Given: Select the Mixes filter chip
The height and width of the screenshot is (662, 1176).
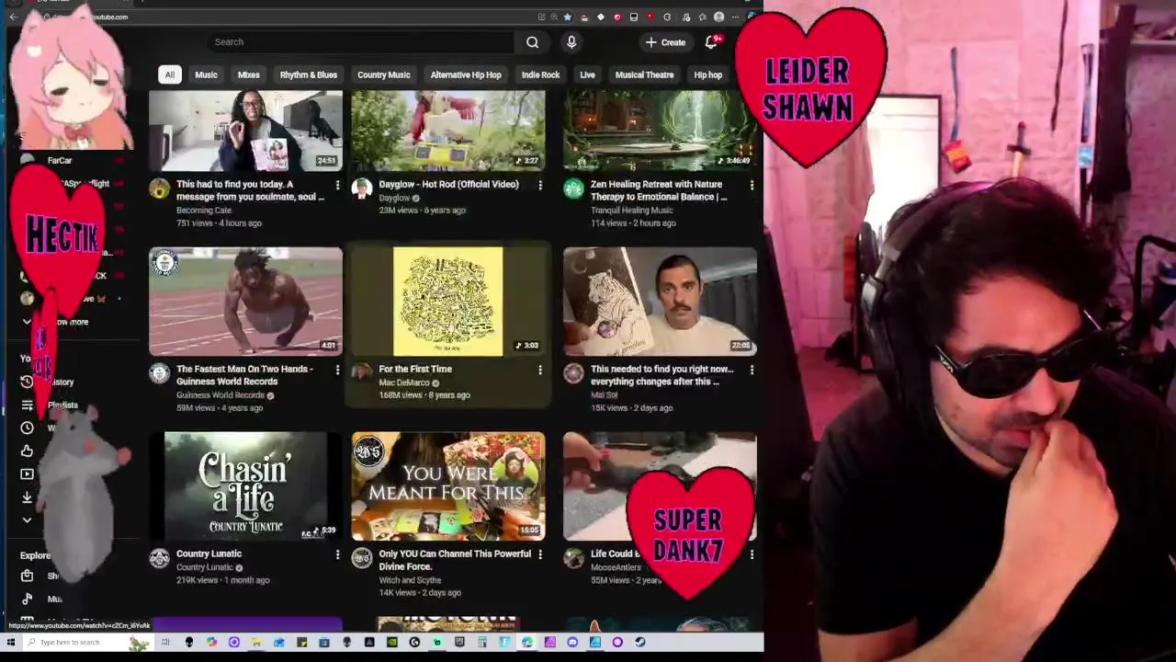Looking at the screenshot, I should click(x=249, y=74).
